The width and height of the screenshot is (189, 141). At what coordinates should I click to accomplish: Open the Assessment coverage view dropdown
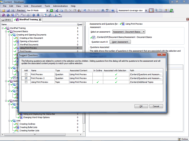(x=146, y=11)
